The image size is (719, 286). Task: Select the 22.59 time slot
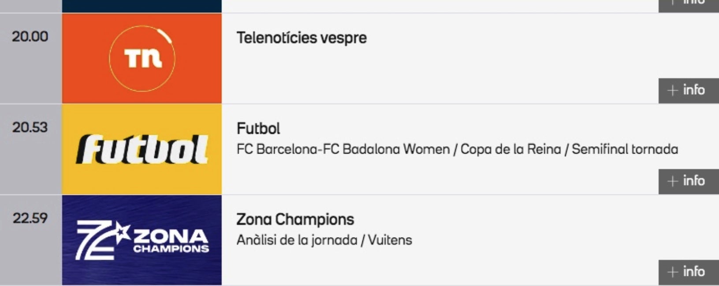point(30,218)
